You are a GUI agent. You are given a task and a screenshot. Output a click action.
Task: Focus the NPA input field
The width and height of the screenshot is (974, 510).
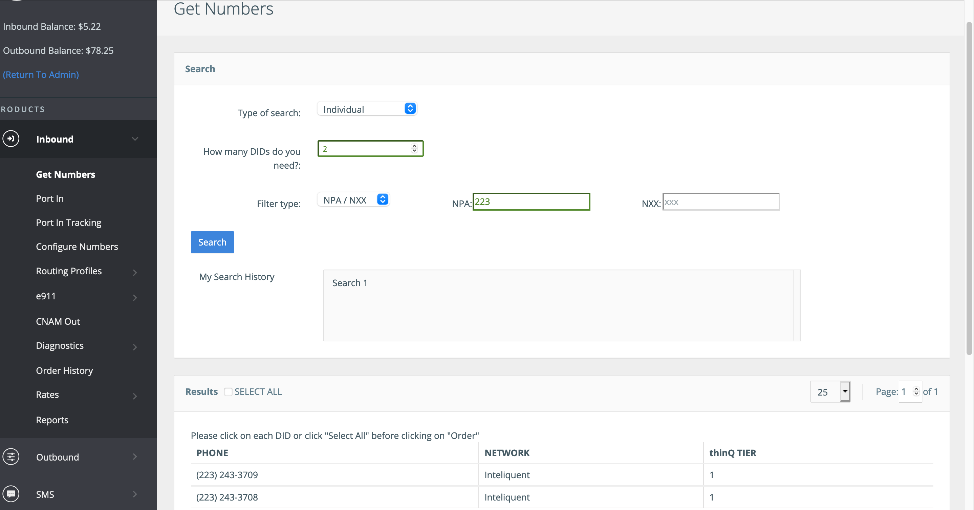[531, 201]
